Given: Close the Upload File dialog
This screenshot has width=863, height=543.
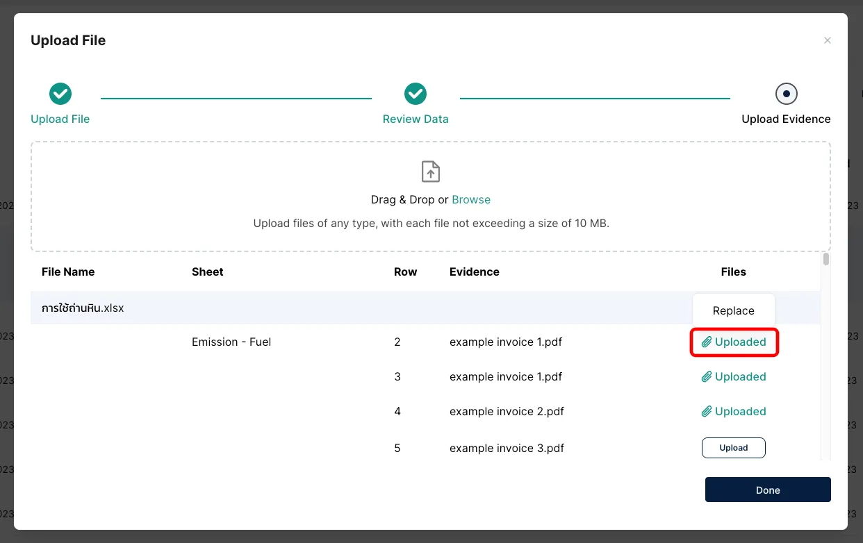Looking at the screenshot, I should pyautogui.click(x=827, y=41).
